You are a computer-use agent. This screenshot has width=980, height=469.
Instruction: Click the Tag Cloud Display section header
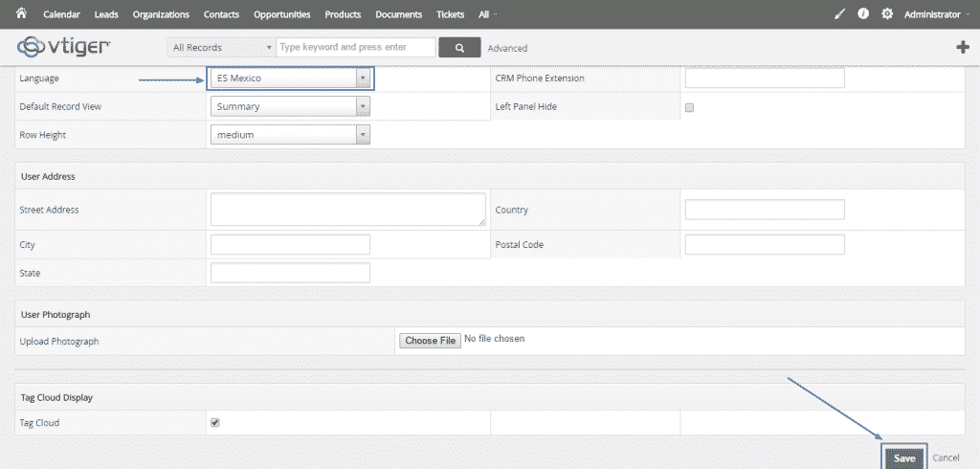click(x=490, y=397)
